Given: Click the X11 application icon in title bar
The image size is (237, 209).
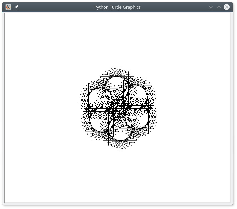Looking at the screenshot, I should pos(8,7).
